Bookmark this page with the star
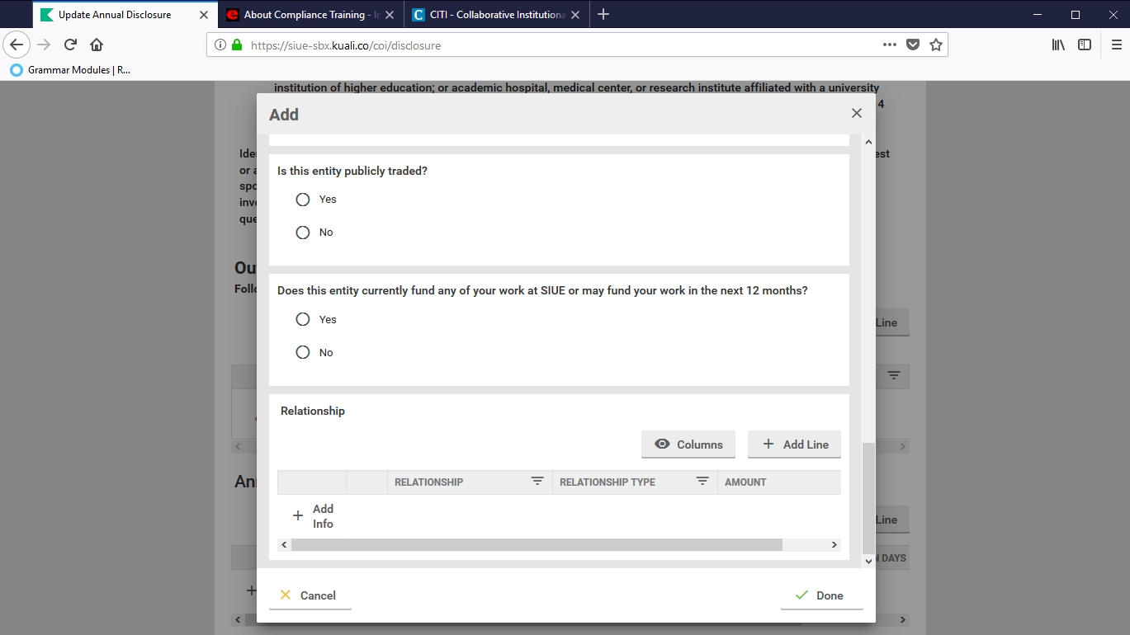This screenshot has width=1130, height=635. (x=935, y=45)
